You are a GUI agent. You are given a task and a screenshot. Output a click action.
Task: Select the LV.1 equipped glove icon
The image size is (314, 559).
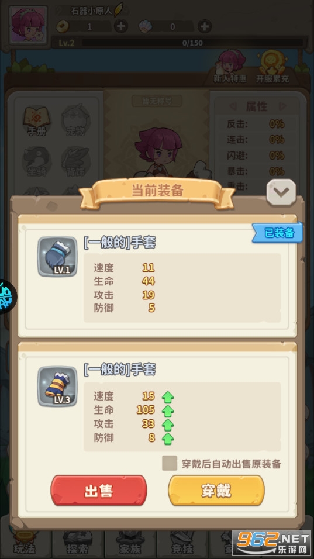[57, 256]
